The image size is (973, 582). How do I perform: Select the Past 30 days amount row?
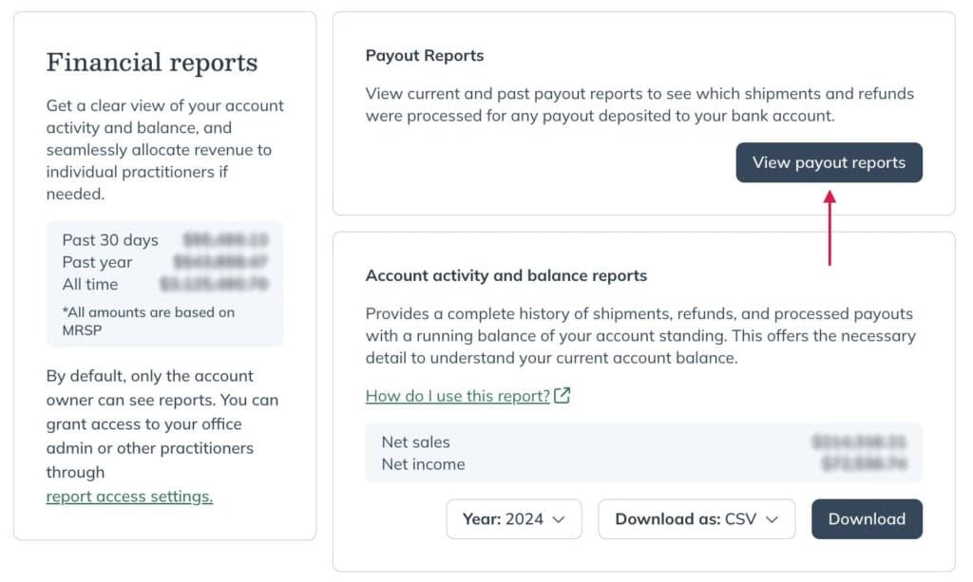pyautogui.click(x=164, y=240)
